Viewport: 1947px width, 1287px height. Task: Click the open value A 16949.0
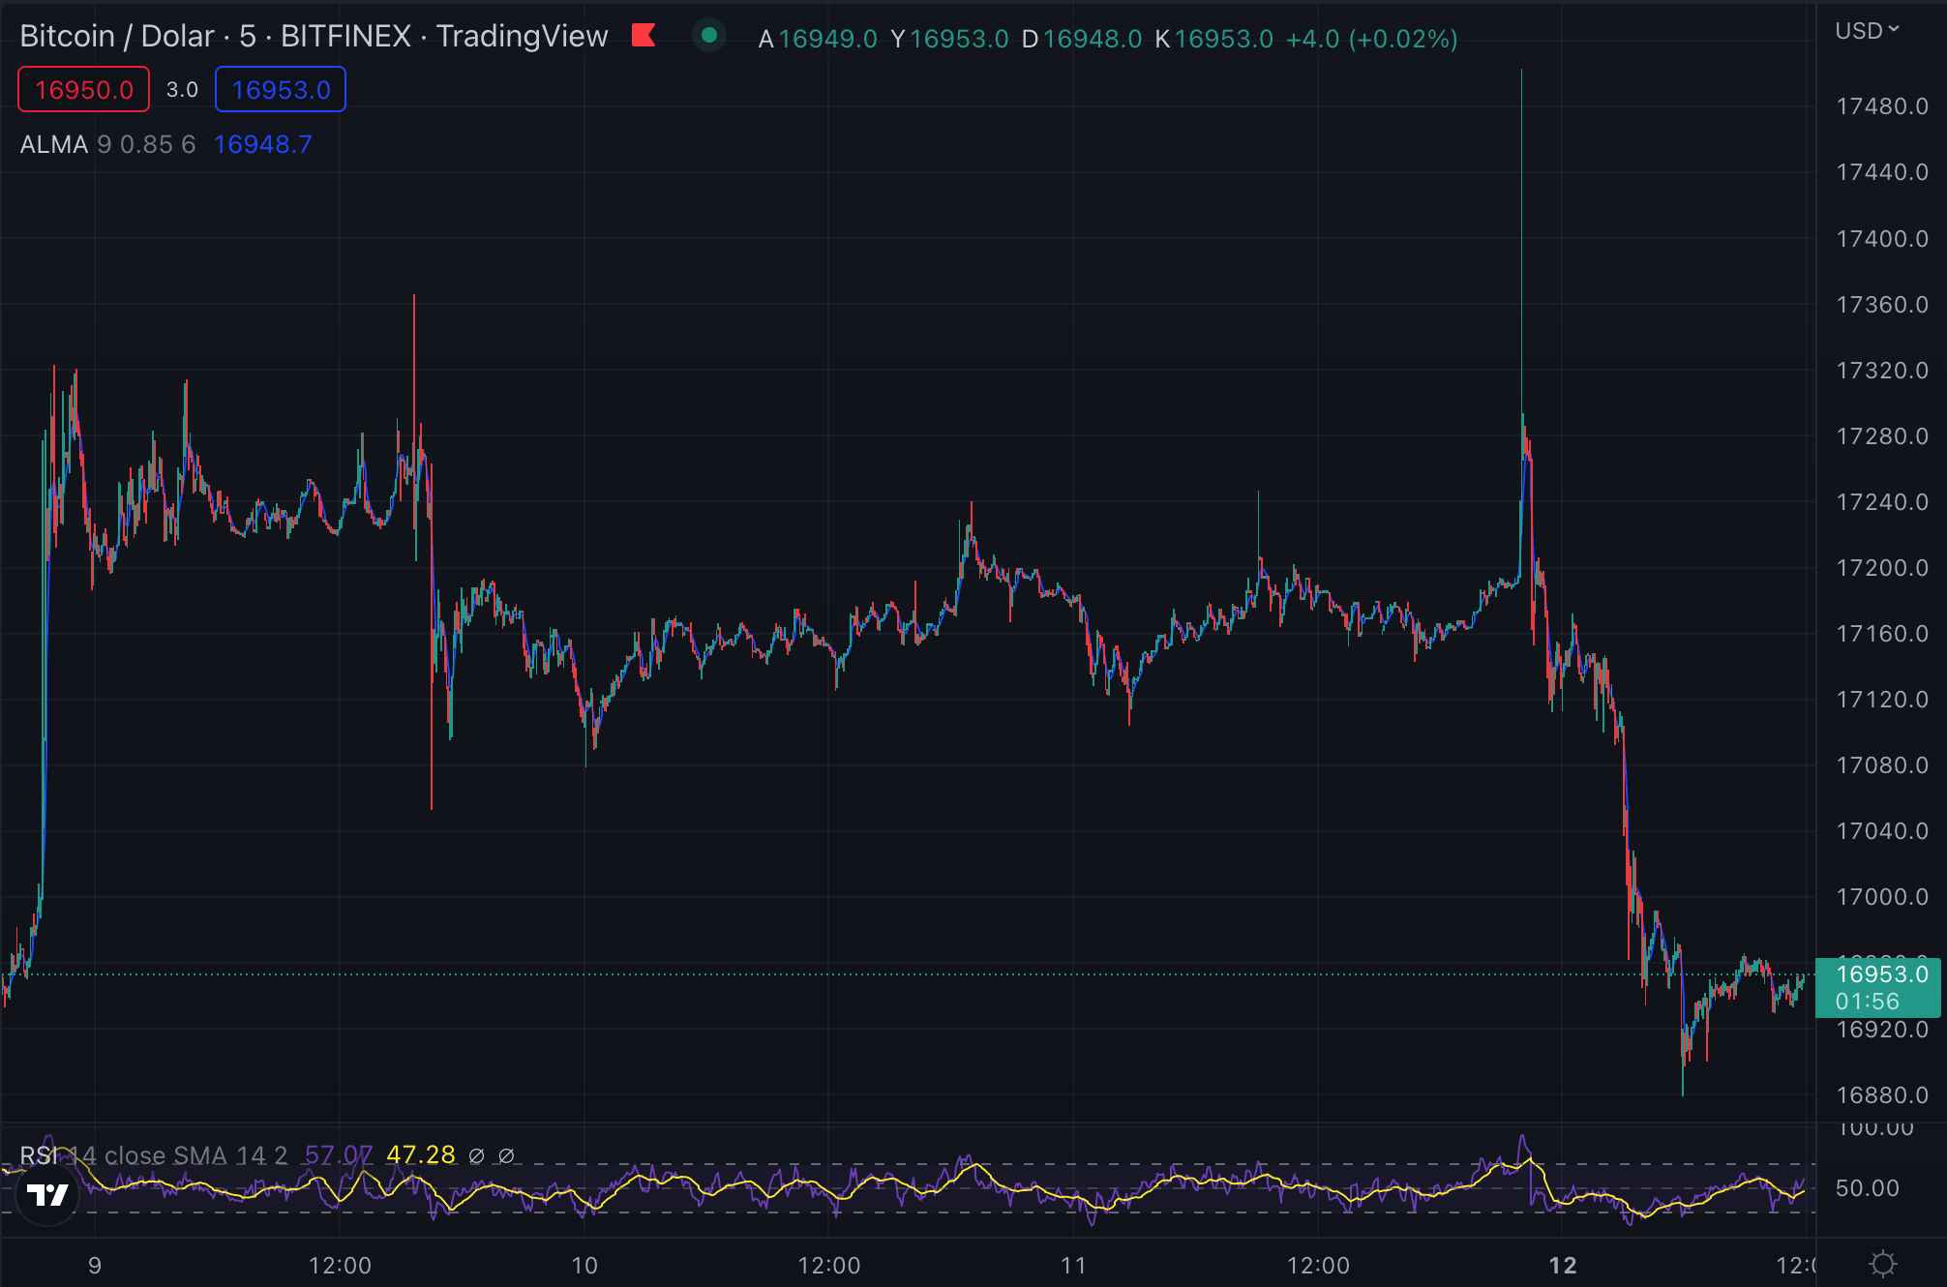click(x=818, y=39)
